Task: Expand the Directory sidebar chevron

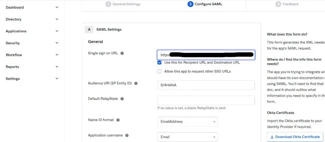Action: pyautogui.click(x=57, y=19)
